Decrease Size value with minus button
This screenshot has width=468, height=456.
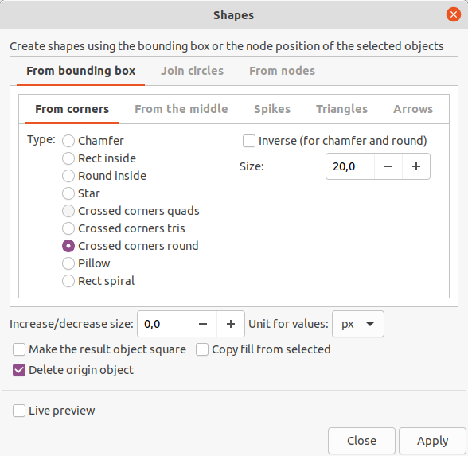point(388,166)
